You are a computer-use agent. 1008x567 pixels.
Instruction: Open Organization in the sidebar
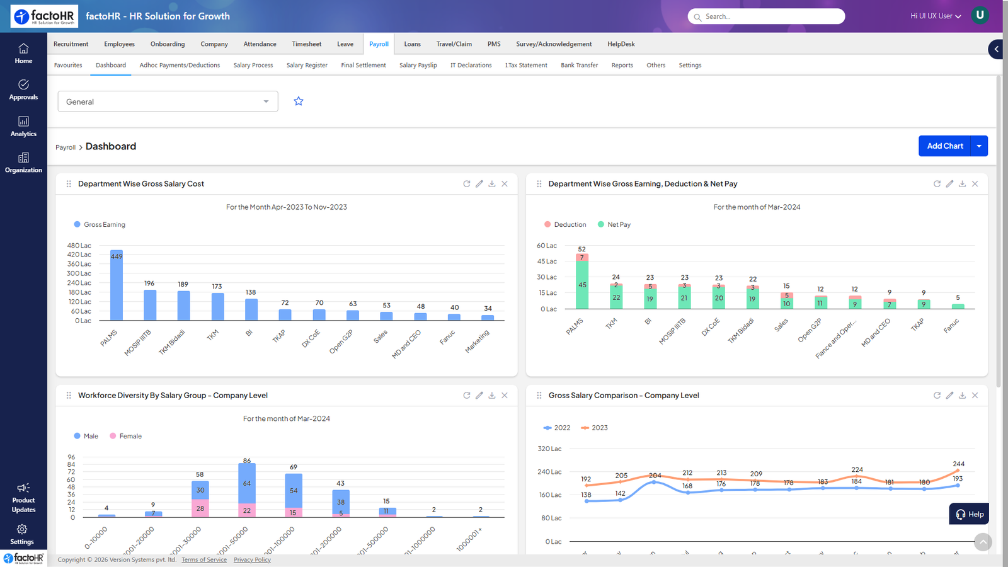[x=23, y=163]
